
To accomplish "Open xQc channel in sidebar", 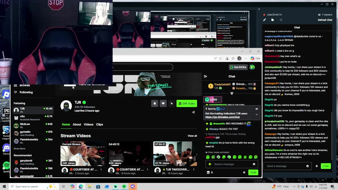I will click(33, 118).
